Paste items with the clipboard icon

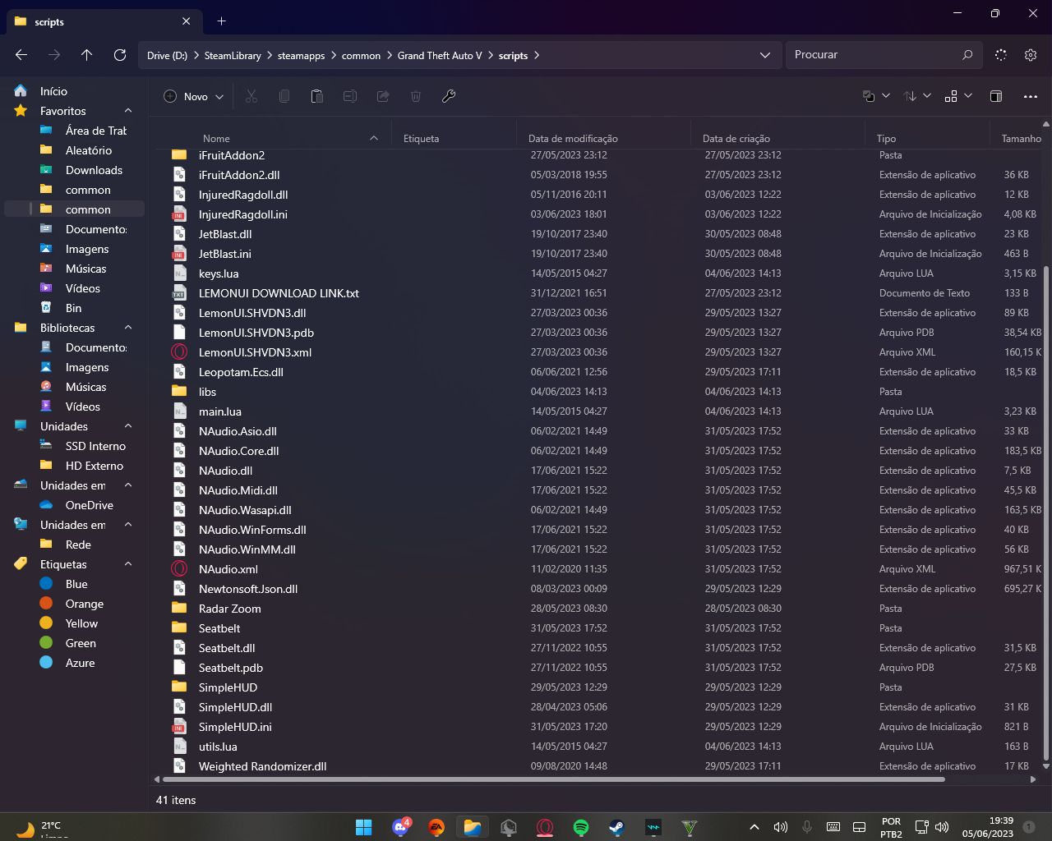click(317, 96)
